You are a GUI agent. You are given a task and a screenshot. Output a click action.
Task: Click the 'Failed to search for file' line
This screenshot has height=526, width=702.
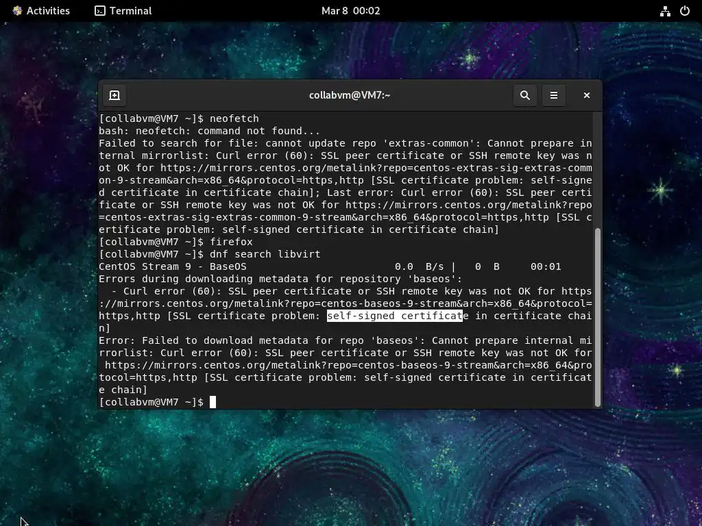tap(346, 144)
